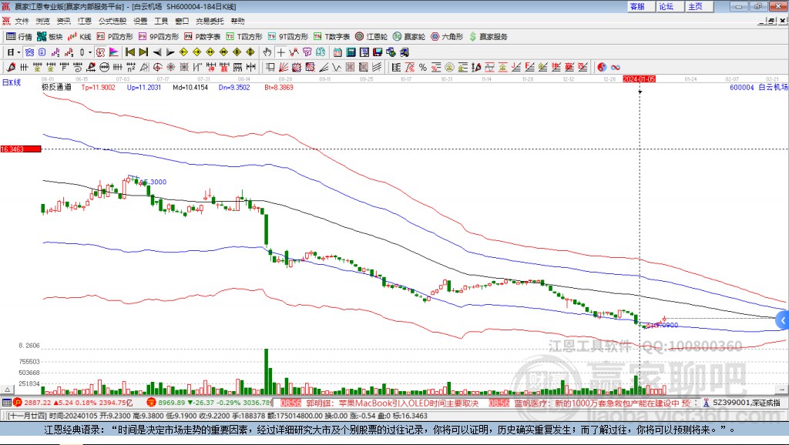Expand the 日 period dropdown arrow
789x445 pixels.
coord(20,52)
